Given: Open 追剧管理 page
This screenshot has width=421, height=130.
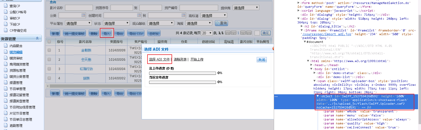Looking at the screenshot, I should point(16,125).
